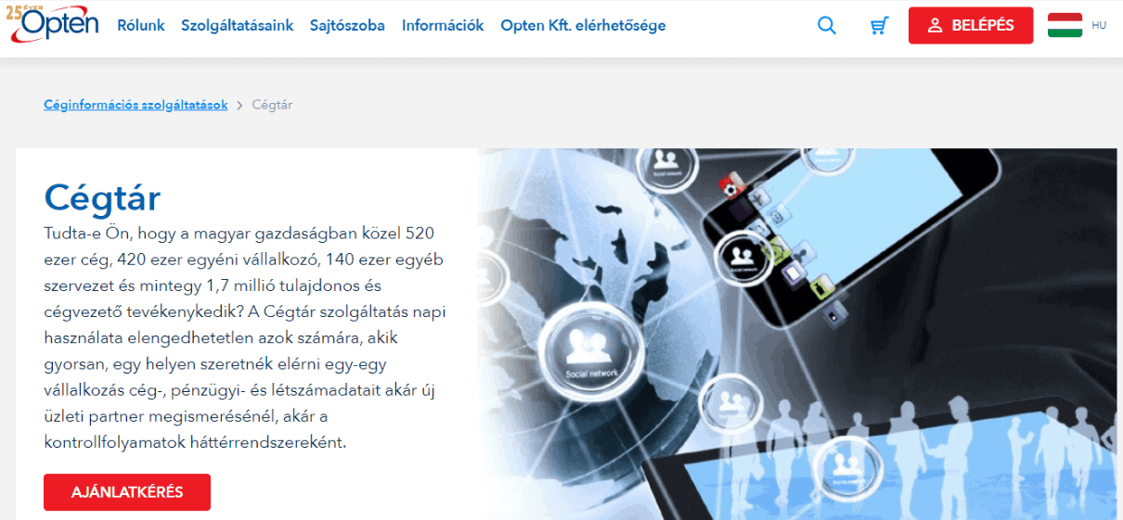1123x520 pixels.
Task: Follow the Céginformációs szolgáltatások breadcrumb link
Action: 136,106
